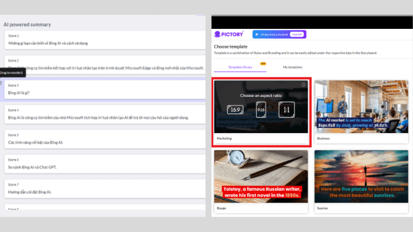Image resolution: width=413 pixels, height=232 pixels.
Task: Click the Marketing template label
Action: pos(224,138)
